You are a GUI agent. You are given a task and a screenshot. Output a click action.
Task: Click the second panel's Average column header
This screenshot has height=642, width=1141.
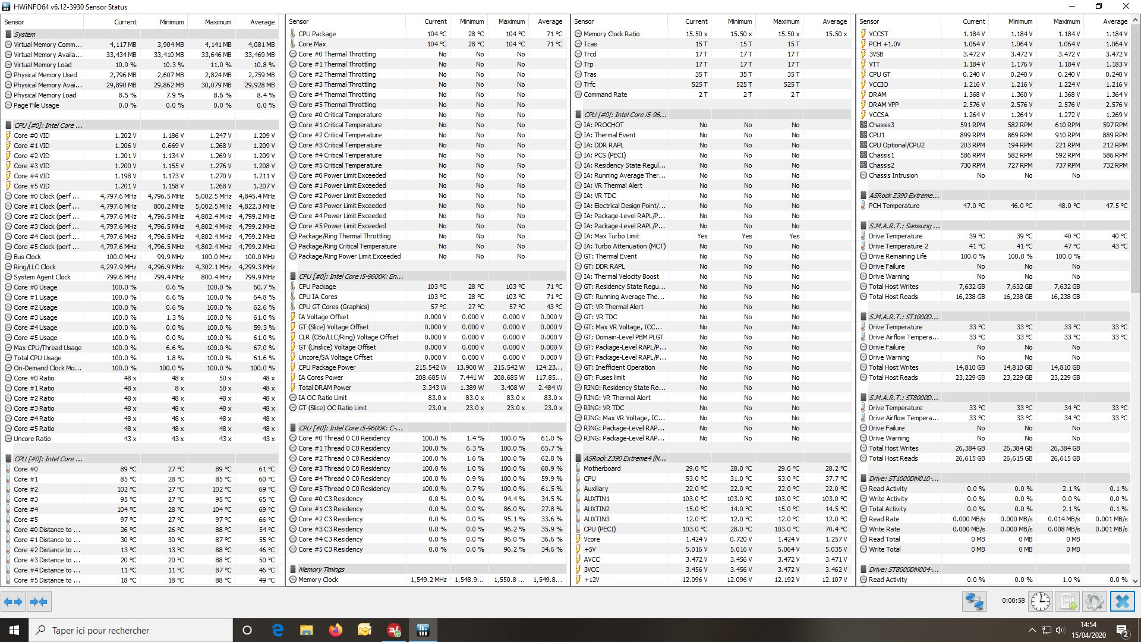pos(550,21)
